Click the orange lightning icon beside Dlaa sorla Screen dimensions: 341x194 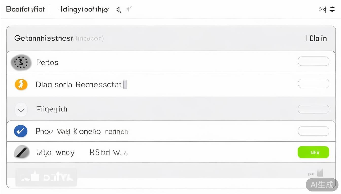pos(21,84)
